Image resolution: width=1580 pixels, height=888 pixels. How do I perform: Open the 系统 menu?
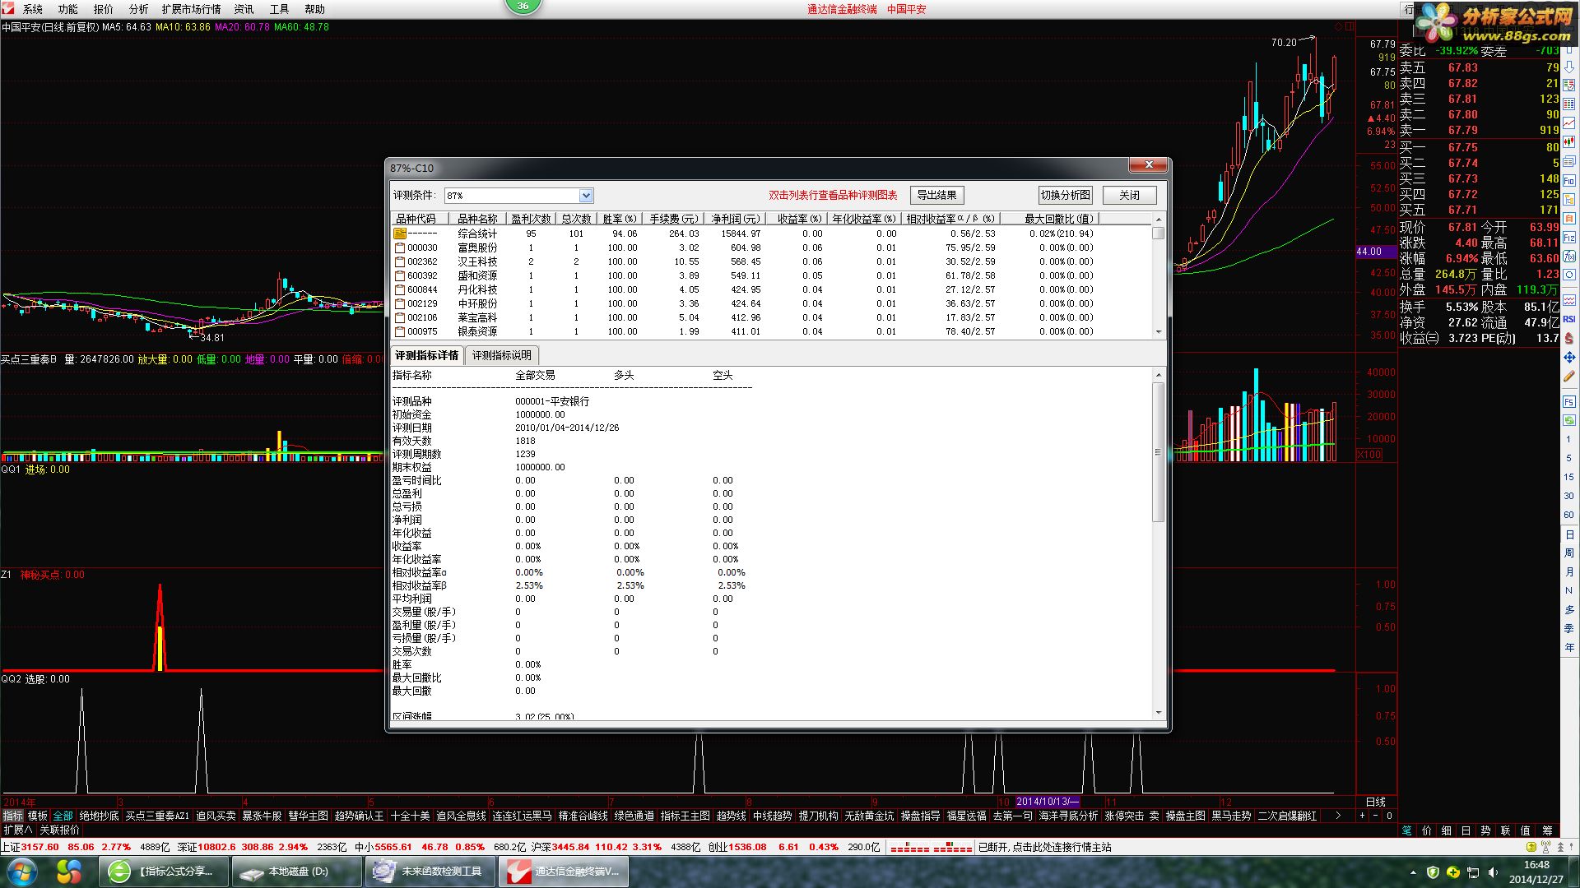[x=32, y=9]
